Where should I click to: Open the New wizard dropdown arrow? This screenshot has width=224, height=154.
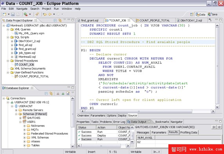9,14
